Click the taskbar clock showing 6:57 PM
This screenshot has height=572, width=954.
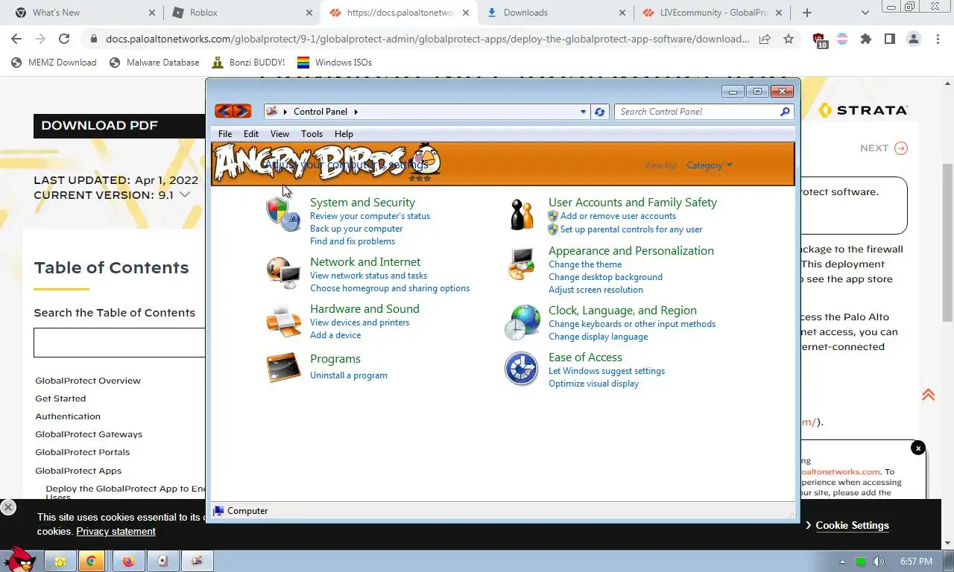coord(916,562)
